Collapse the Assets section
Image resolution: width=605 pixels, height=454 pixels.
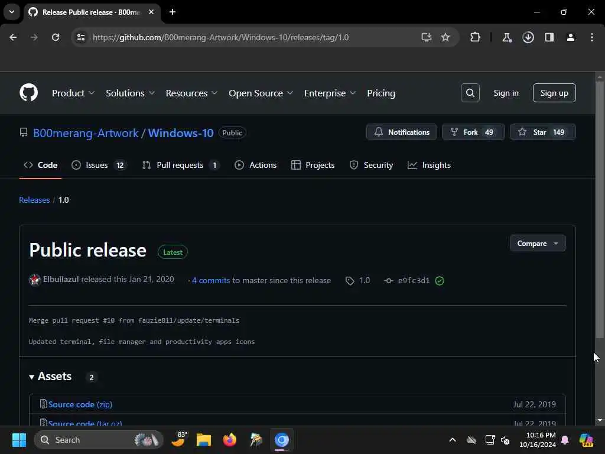pyautogui.click(x=51, y=377)
